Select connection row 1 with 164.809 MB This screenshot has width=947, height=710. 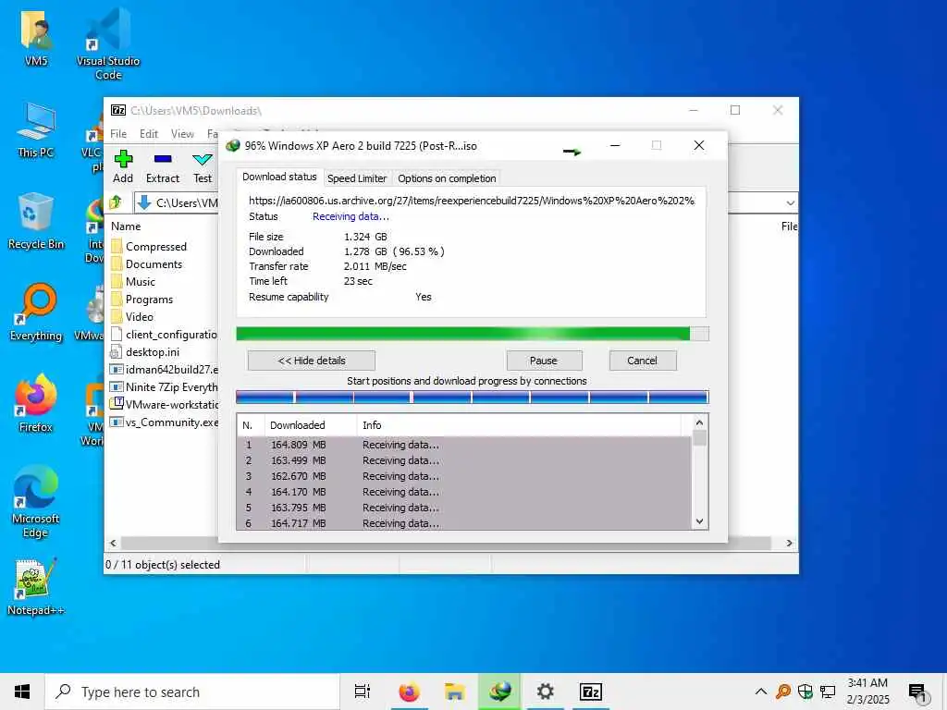point(464,445)
